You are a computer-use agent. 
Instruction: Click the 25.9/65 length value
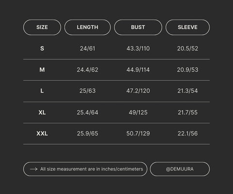[87, 134]
